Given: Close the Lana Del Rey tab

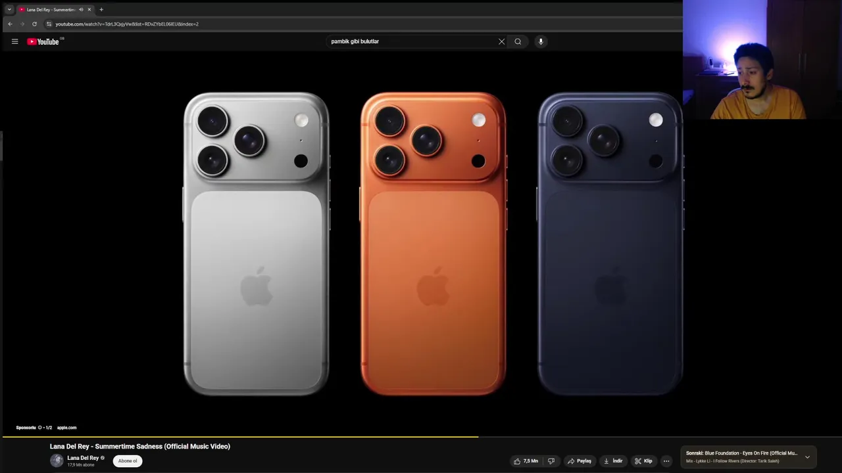Looking at the screenshot, I should [x=89, y=9].
